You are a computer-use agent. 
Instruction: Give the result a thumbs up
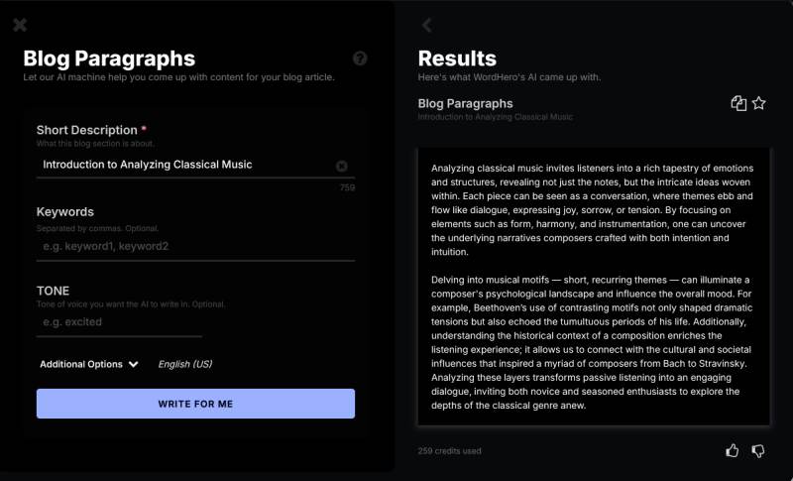click(x=733, y=450)
